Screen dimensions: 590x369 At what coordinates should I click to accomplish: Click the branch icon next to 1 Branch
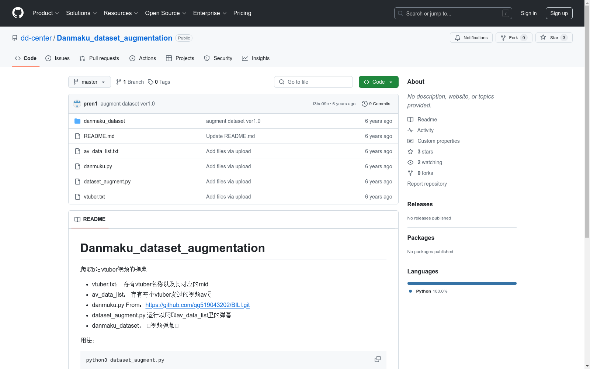pyautogui.click(x=119, y=82)
